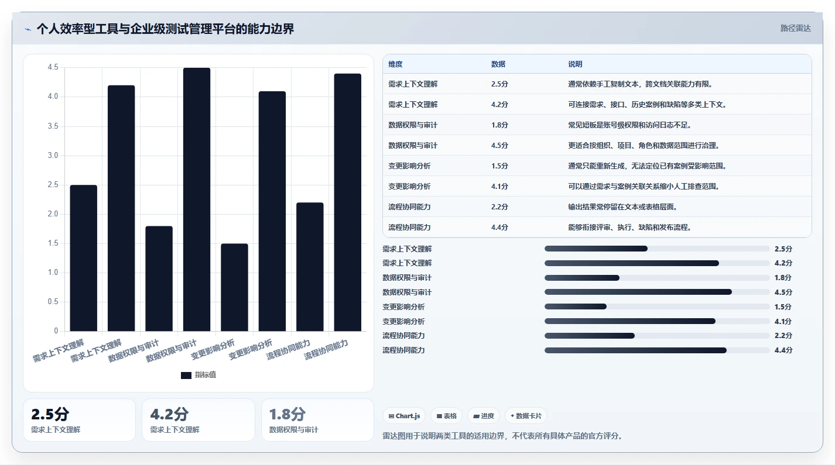835x465 pixels.
Task: Click the 0 y-axis tick label
Action: 56,331
